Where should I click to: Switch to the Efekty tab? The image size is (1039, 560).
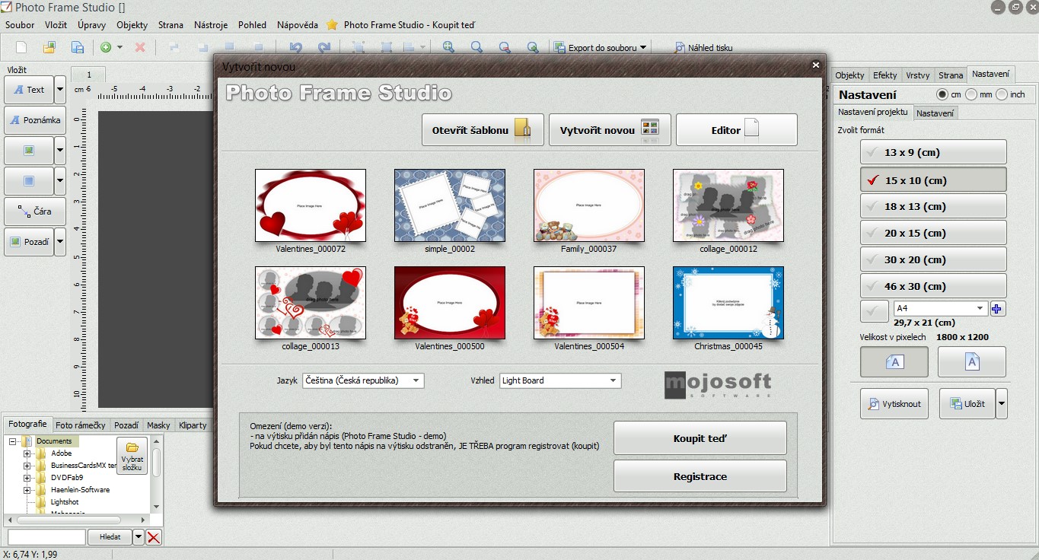(x=885, y=75)
